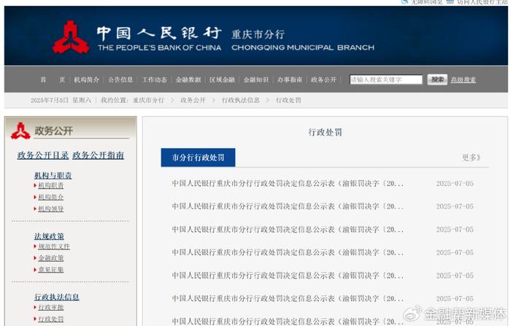The height and width of the screenshot is (326, 511).
Task: Select 机构职责 in the sidebar
Action: (51, 186)
